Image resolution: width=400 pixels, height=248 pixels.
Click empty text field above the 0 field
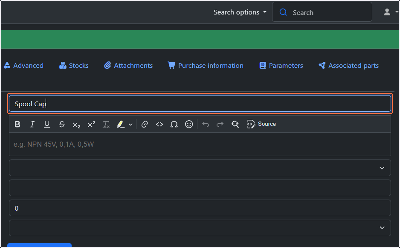(200, 188)
